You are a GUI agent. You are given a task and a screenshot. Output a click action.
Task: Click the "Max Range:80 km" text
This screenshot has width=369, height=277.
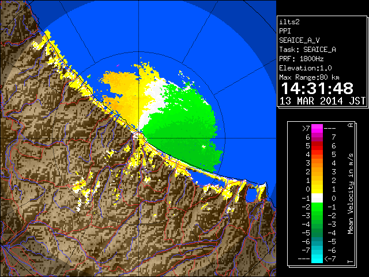coord(309,77)
